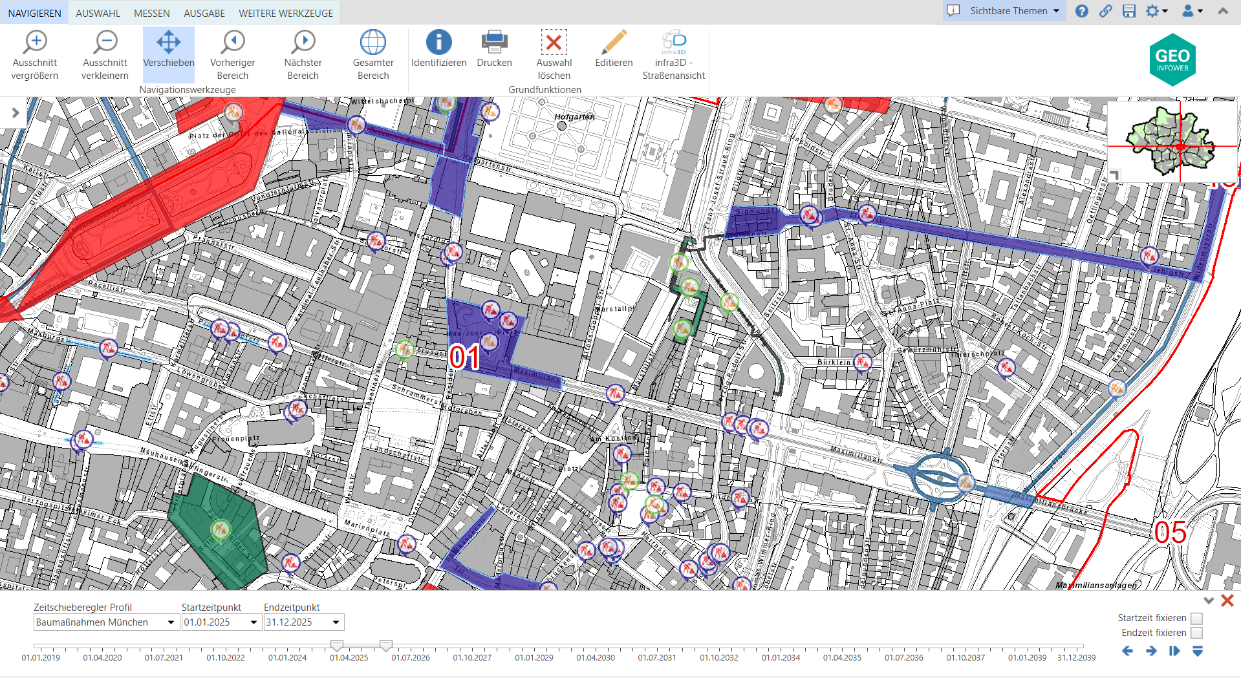Zoom to Gesamter Bereich full extent
Screen dimensions: 1241x698
(x=373, y=54)
